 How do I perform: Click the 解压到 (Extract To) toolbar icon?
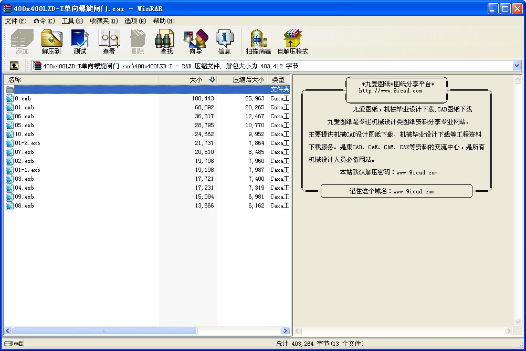51,42
